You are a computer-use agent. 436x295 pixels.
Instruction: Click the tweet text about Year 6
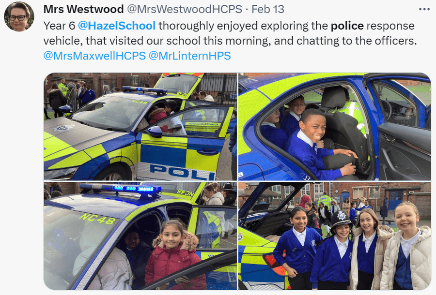pos(230,33)
